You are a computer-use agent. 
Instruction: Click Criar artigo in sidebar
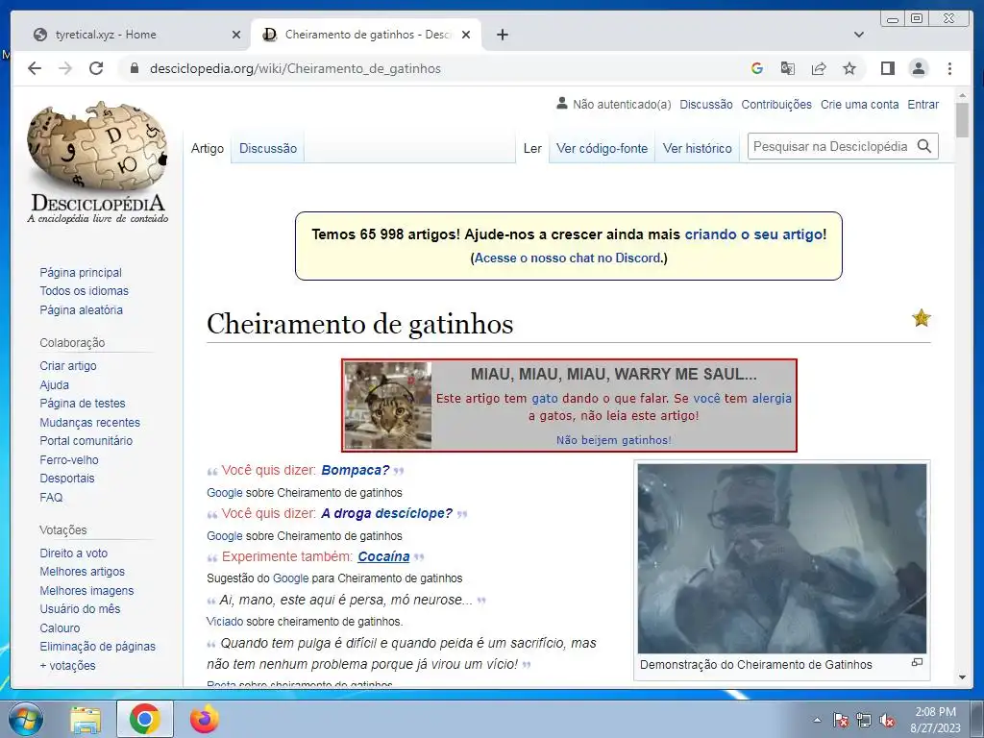[x=68, y=365]
